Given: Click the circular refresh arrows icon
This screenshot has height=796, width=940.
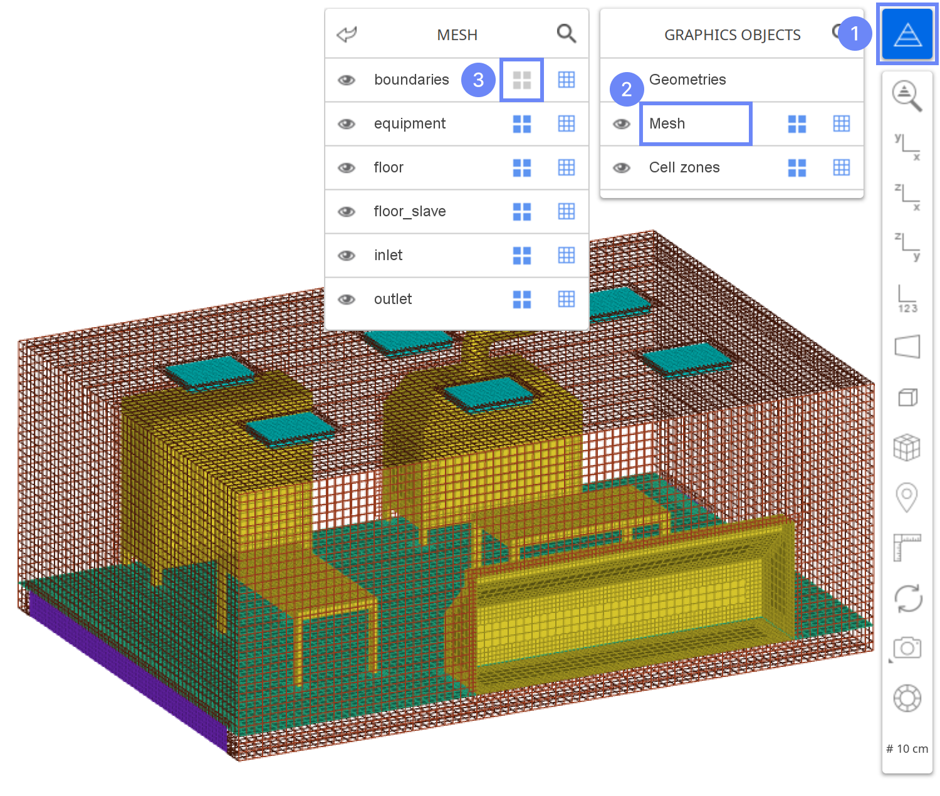Looking at the screenshot, I should [x=907, y=598].
